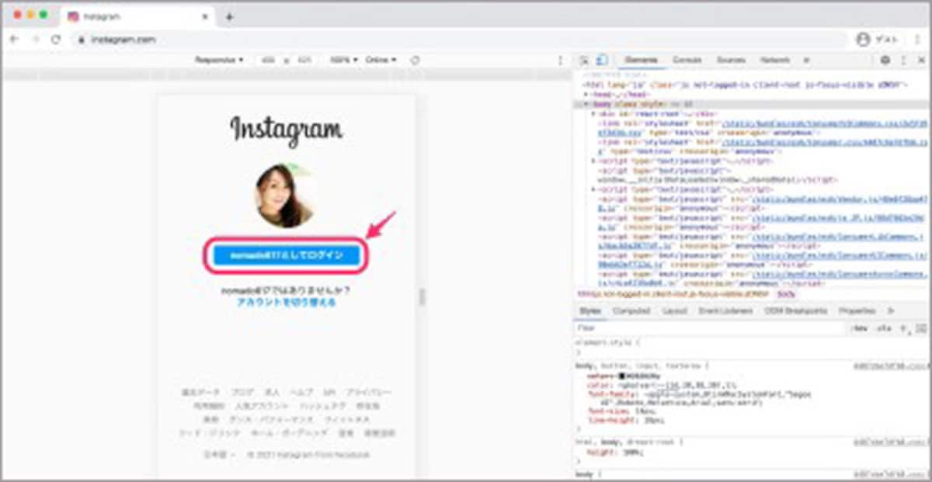
Task: Click the Instagram logo
Action: pyautogui.click(x=286, y=130)
